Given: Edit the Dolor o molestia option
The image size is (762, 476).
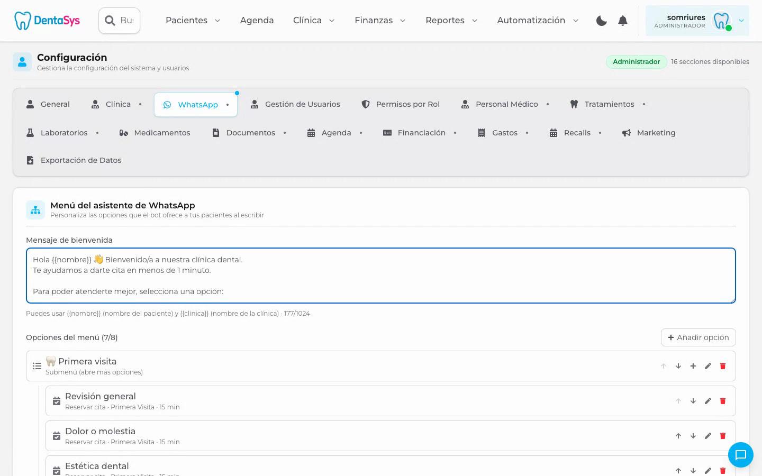Looking at the screenshot, I should click(708, 436).
